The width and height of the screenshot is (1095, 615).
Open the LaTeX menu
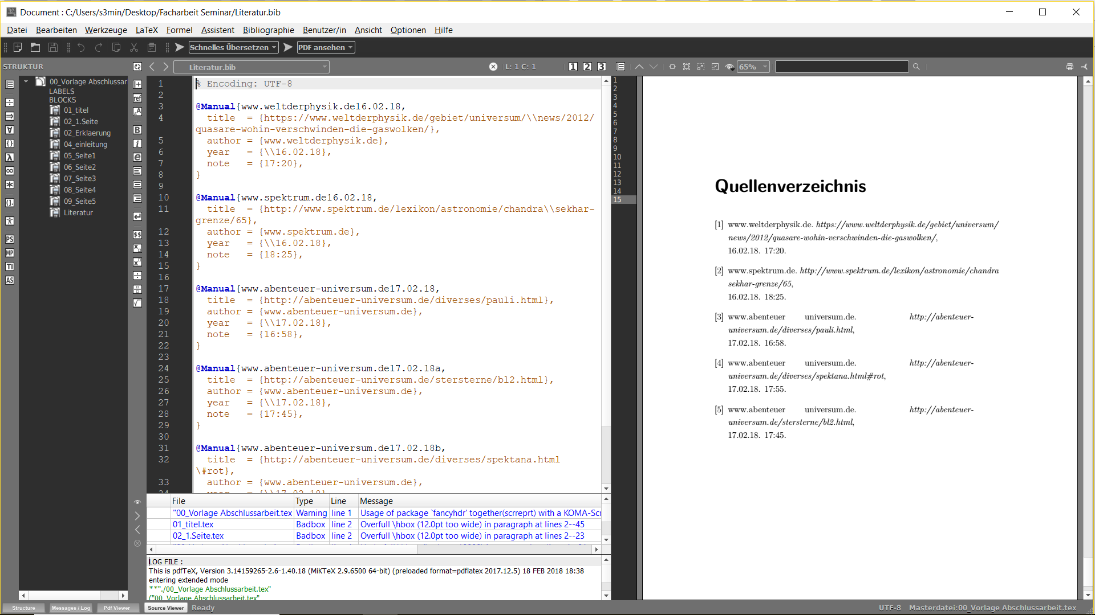click(147, 30)
